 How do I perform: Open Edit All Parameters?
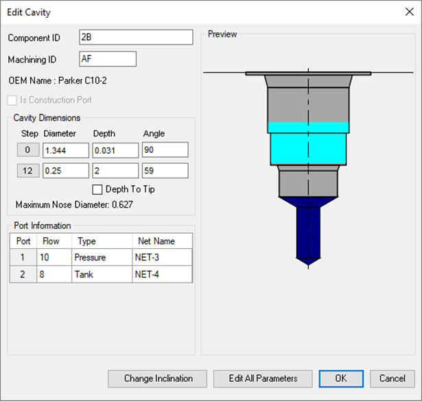tap(262, 378)
